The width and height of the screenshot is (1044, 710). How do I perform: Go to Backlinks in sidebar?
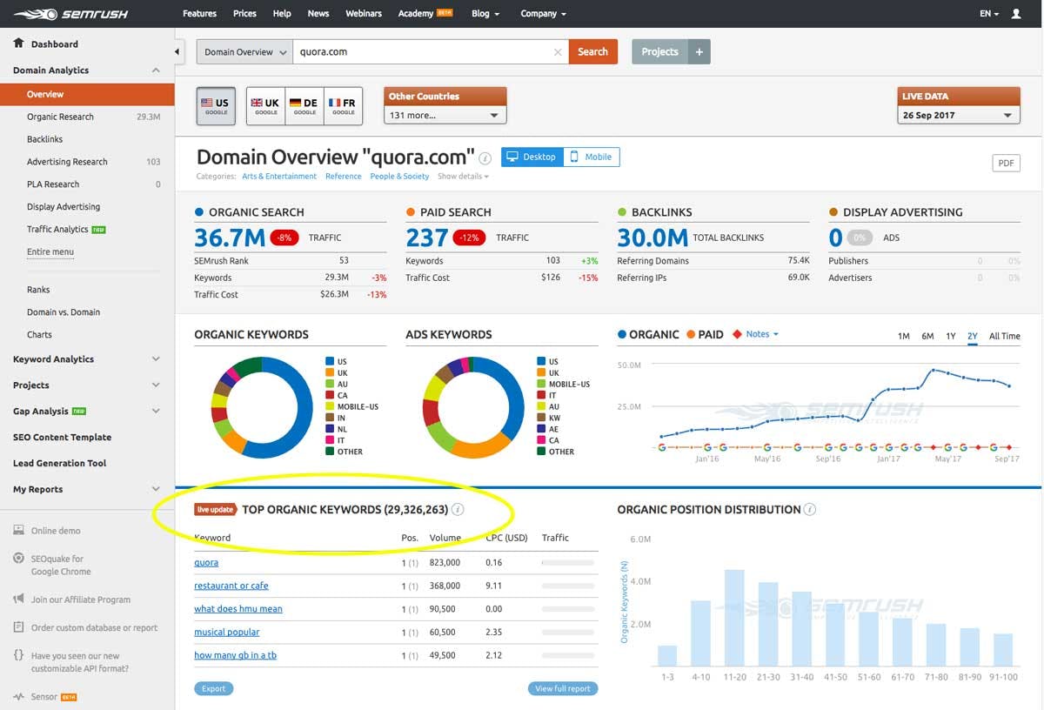pos(44,139)
